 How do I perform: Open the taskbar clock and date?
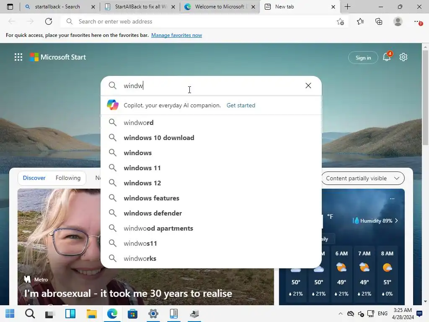[403, 314]
